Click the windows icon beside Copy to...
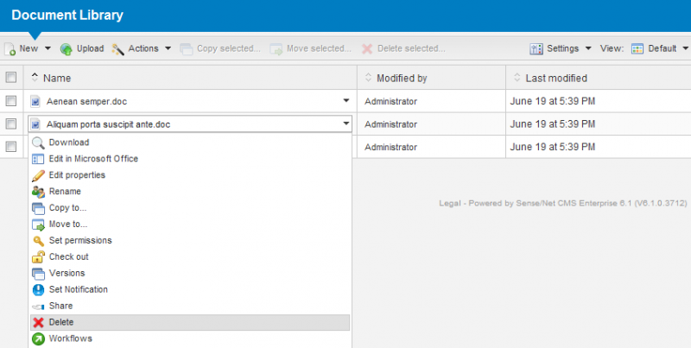The width and height of the screenshot is (691, 348). (x=38, y=208)
